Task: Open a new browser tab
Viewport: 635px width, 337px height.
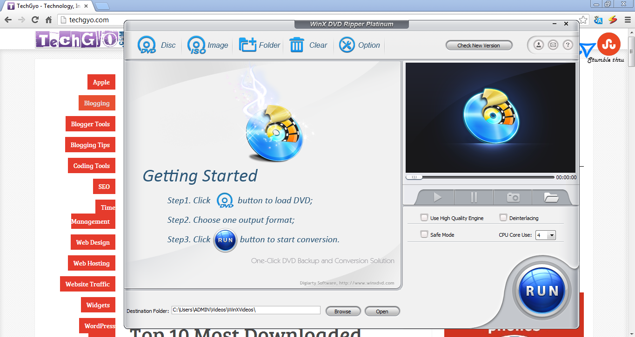Action: [x=102, y=6]
